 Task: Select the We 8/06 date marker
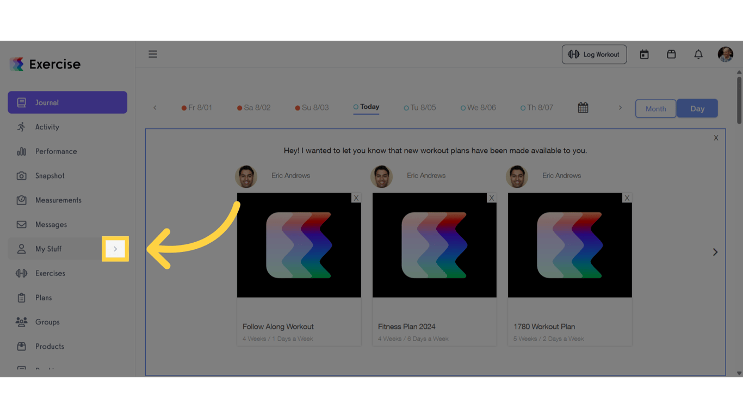479,107
